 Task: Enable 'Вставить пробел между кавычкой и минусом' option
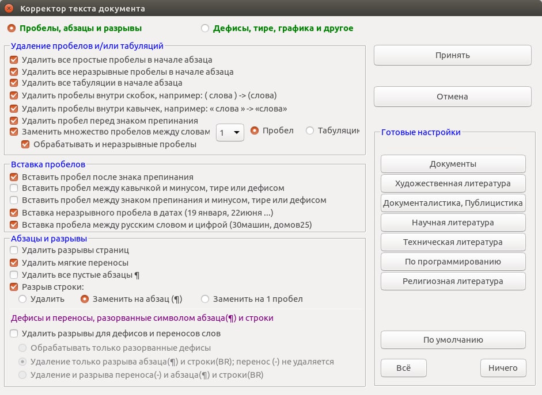click(x=14, y=188)
